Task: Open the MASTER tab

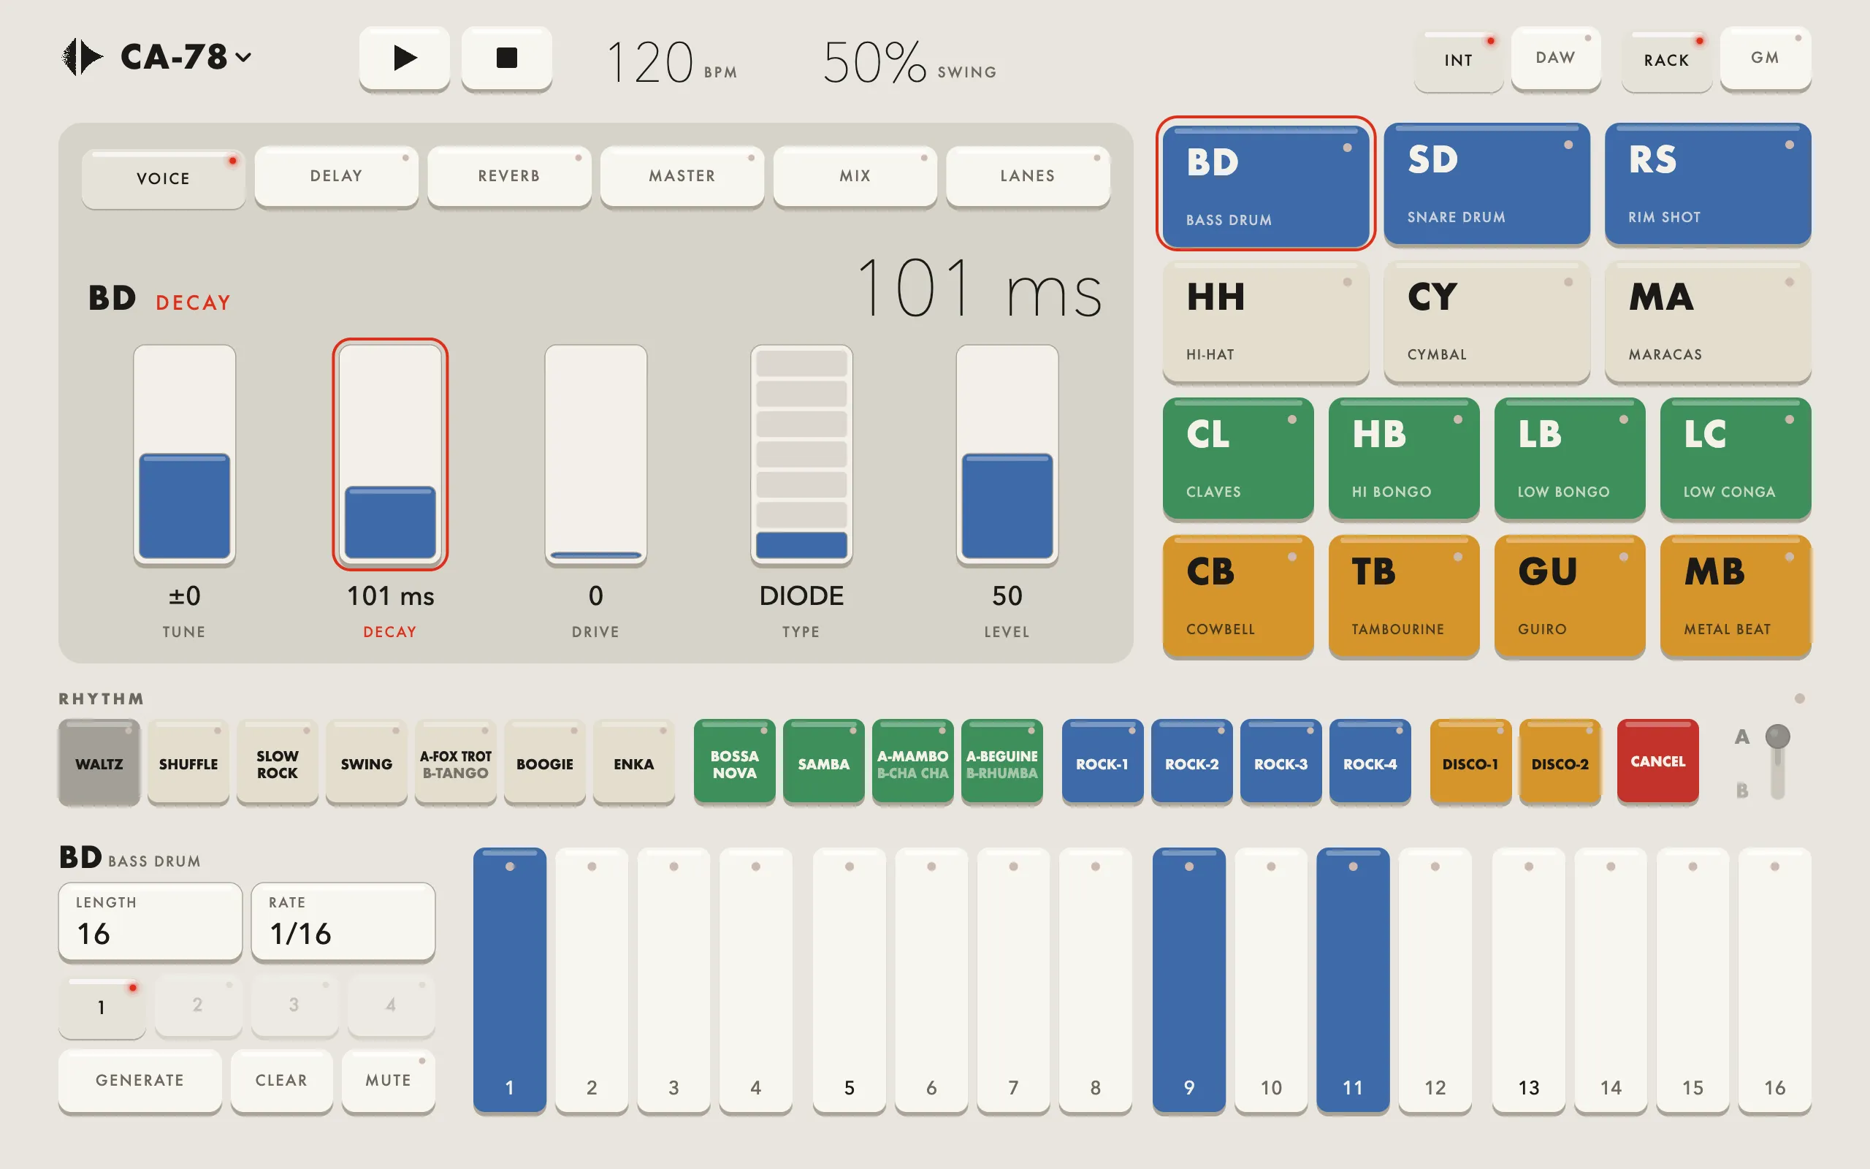Action: pyautogui.click(x=682, y=175)
